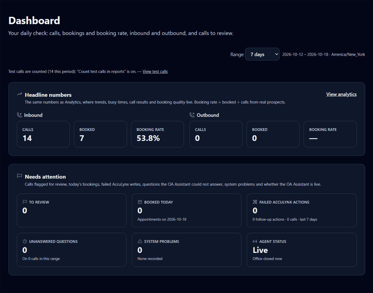The image size is (373, 293).
Task: Click the Needs attention section title
Action: (45, 177)
